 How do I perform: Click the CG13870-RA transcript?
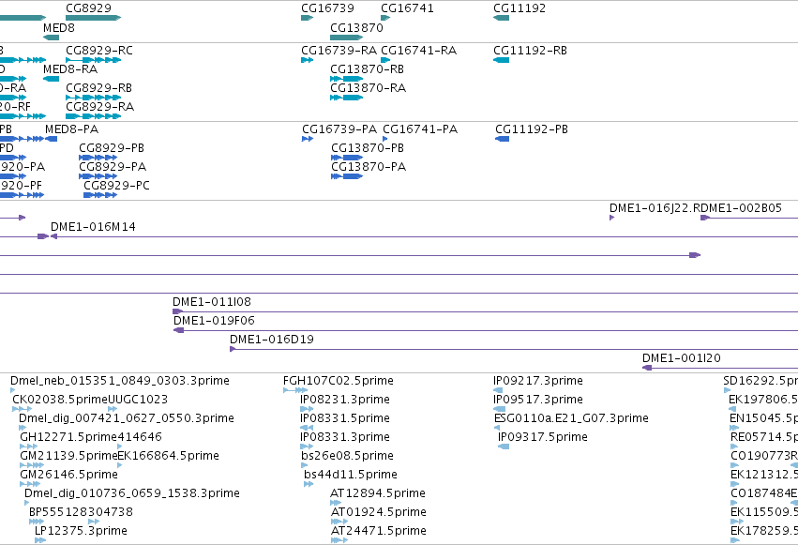point(347,98)
